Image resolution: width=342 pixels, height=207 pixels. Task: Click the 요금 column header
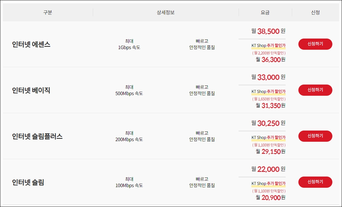(x=266, y=12)
